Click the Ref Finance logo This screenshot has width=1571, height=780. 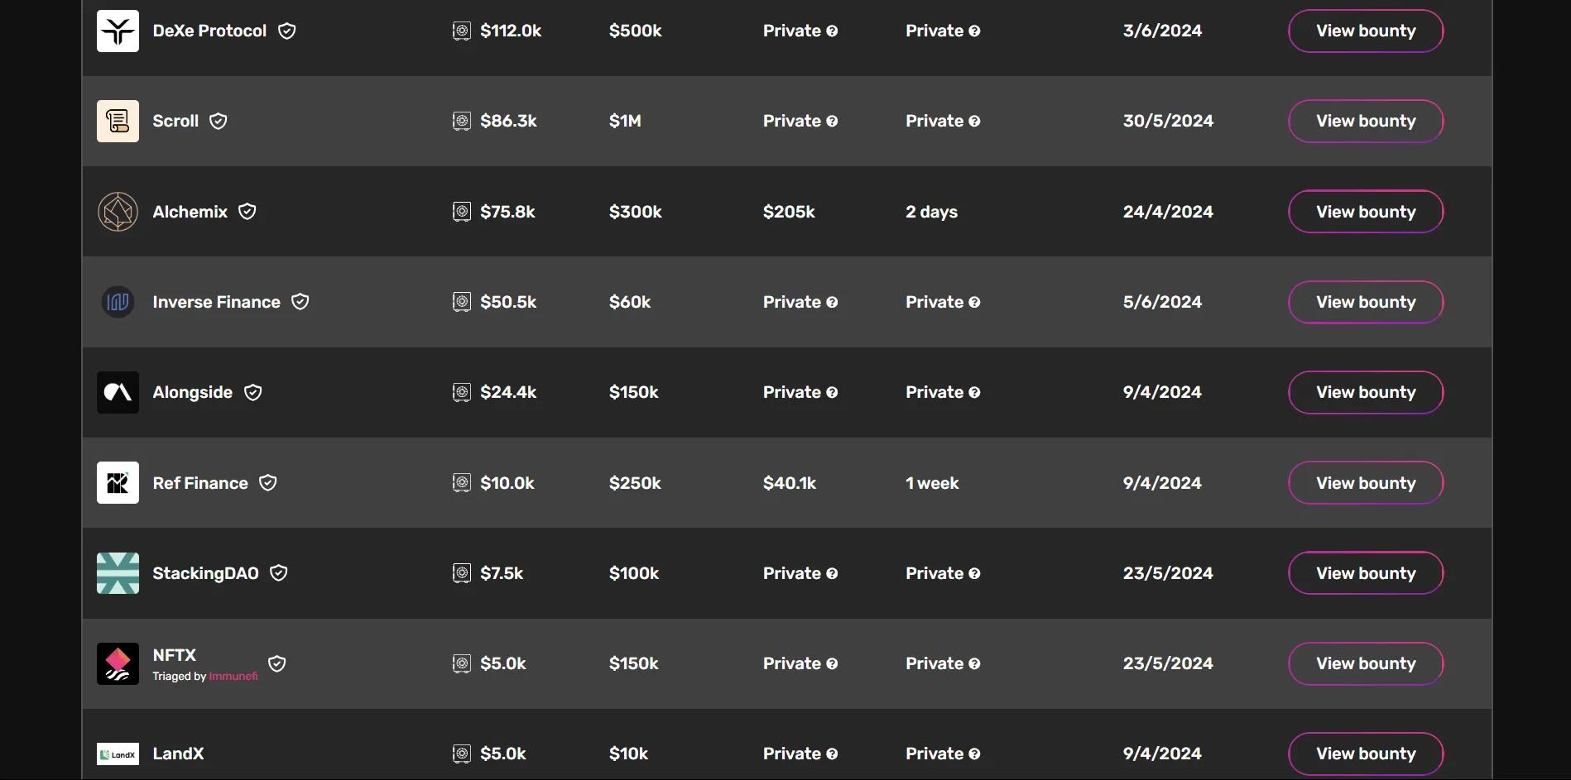tap(118, 483)
